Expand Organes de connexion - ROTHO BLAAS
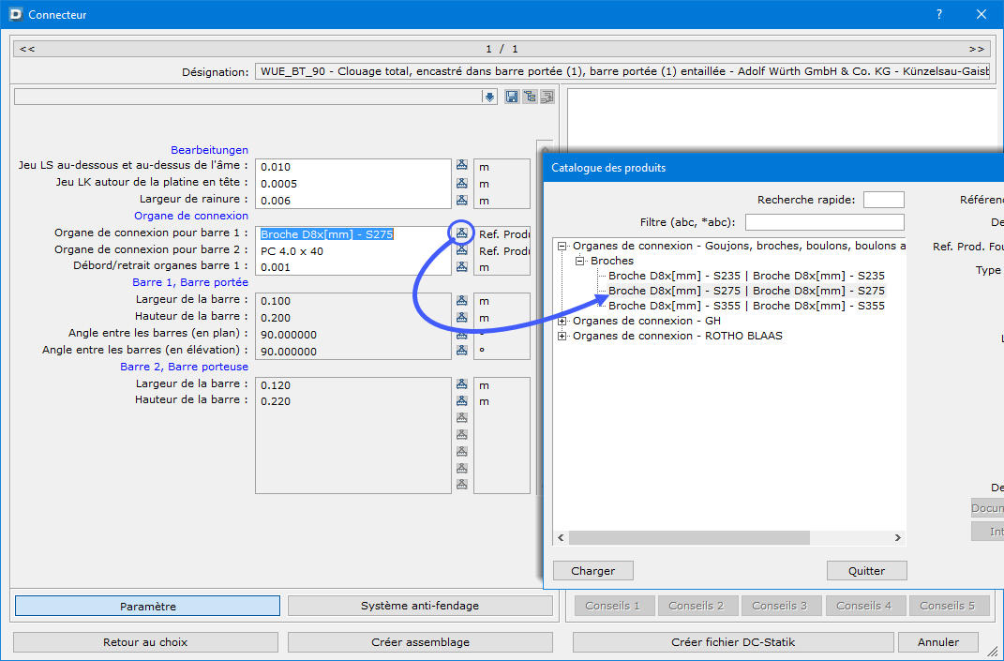1004x661 pixels. [x=562, y=336]
